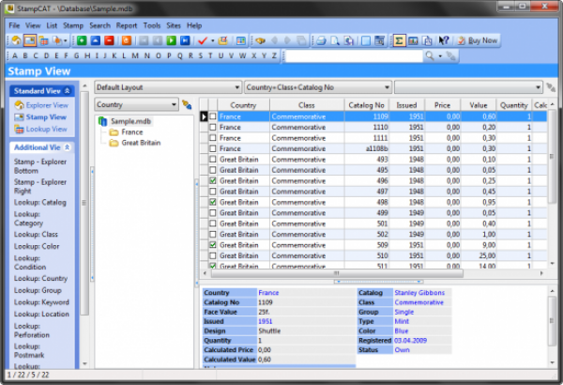This screenshot has height=385, width=563.
Task: Click the icon beside the Country dropdown
Action: coord(186,105)
